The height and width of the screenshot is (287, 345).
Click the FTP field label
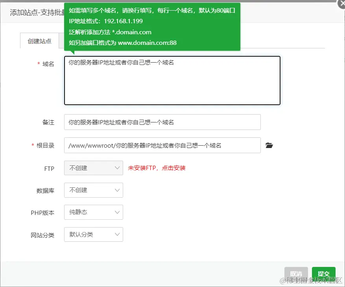pos(49,169)
